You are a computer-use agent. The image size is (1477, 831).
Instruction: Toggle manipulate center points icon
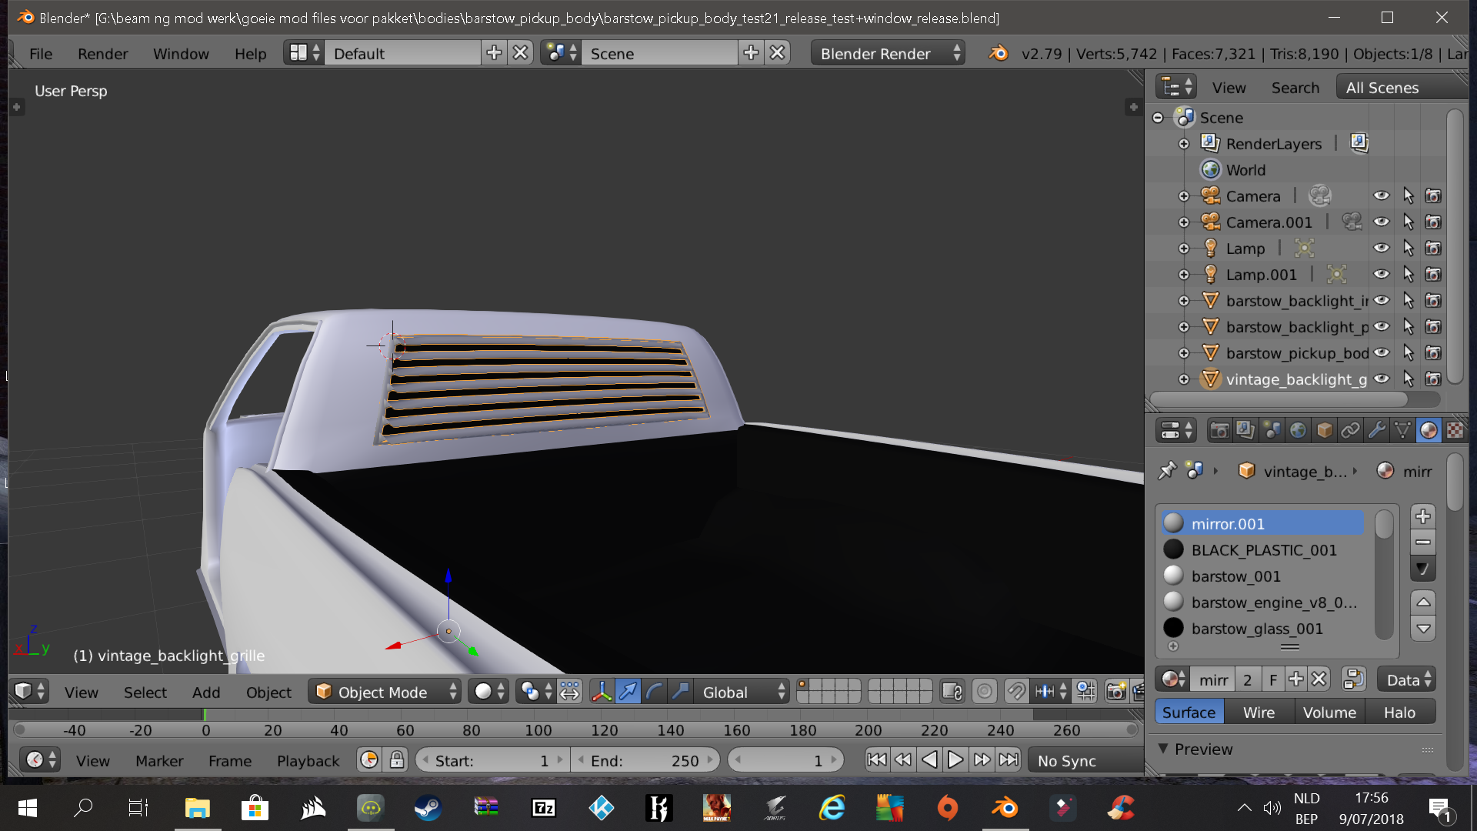point(569,692)
